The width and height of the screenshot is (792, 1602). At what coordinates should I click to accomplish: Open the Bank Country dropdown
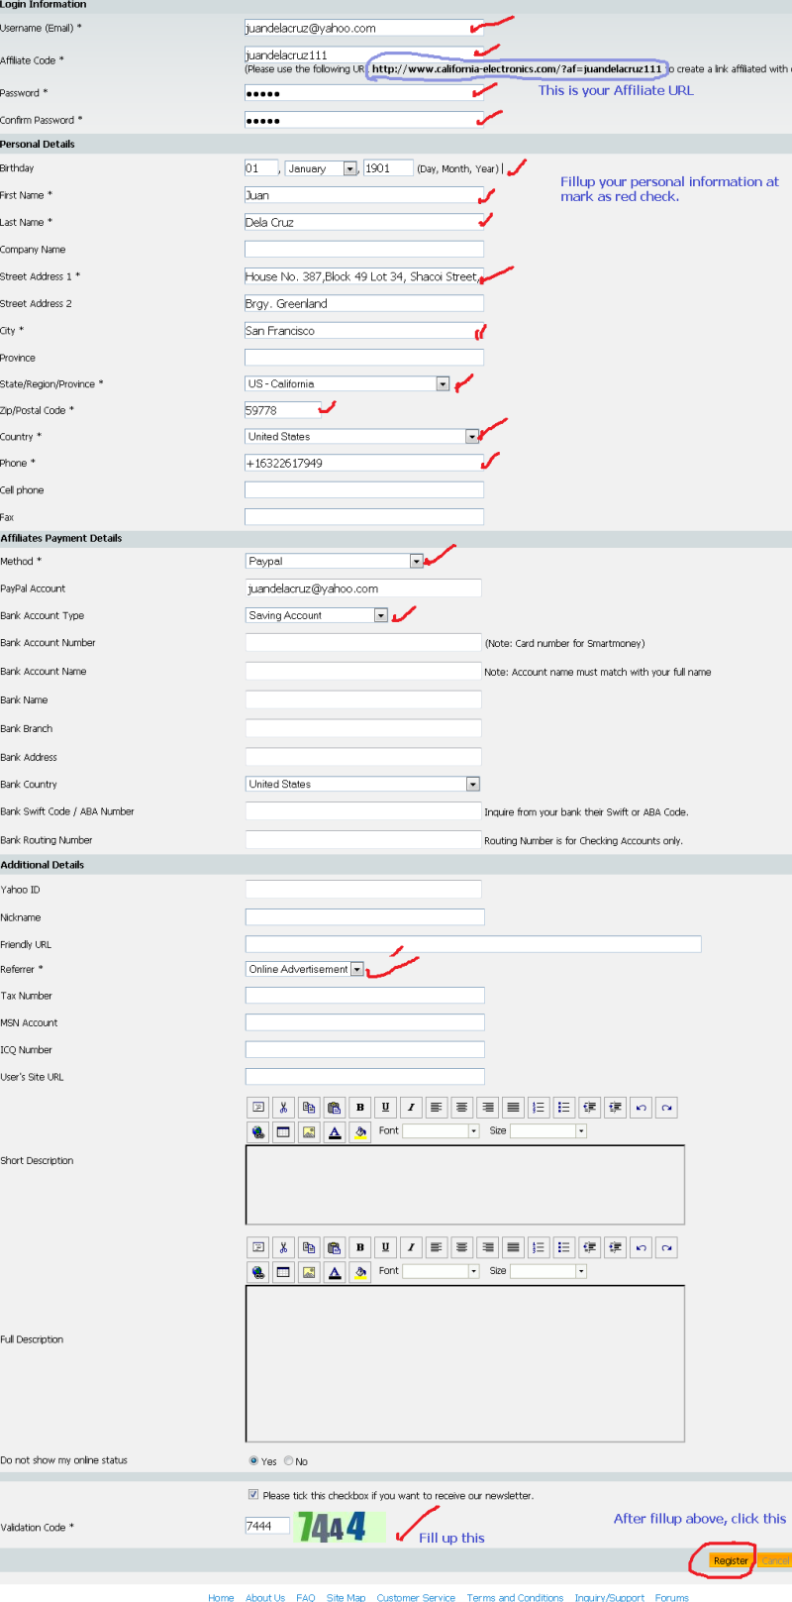(x=362, y=784)
